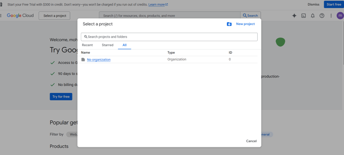Screen dimensions: 344x155
Task: Focus the Search projects and folders field
Action: 169,37
